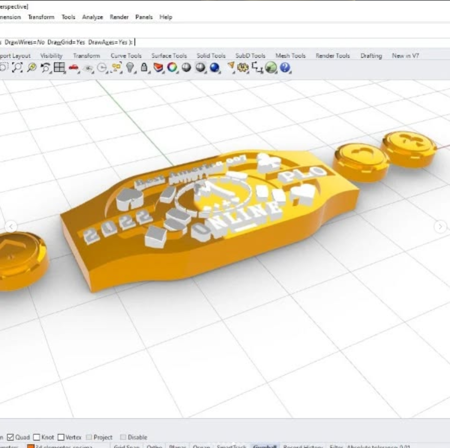Image resolution: width=450 pixels, height=448 pixels.
Task: Click the orange layer color swatch
Action: click(x=30, y=447)
